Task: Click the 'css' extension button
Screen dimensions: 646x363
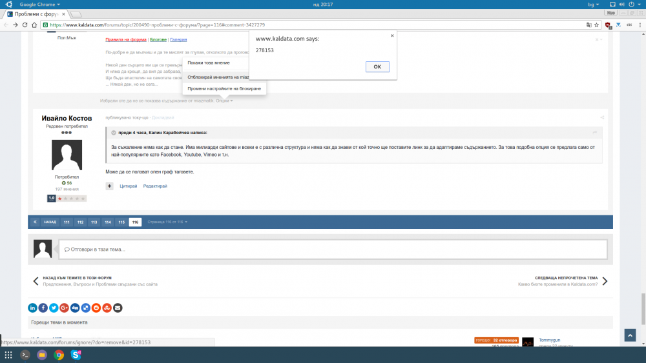Action: point(629,25)
